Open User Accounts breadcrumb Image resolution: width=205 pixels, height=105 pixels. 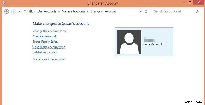[47, 11]
